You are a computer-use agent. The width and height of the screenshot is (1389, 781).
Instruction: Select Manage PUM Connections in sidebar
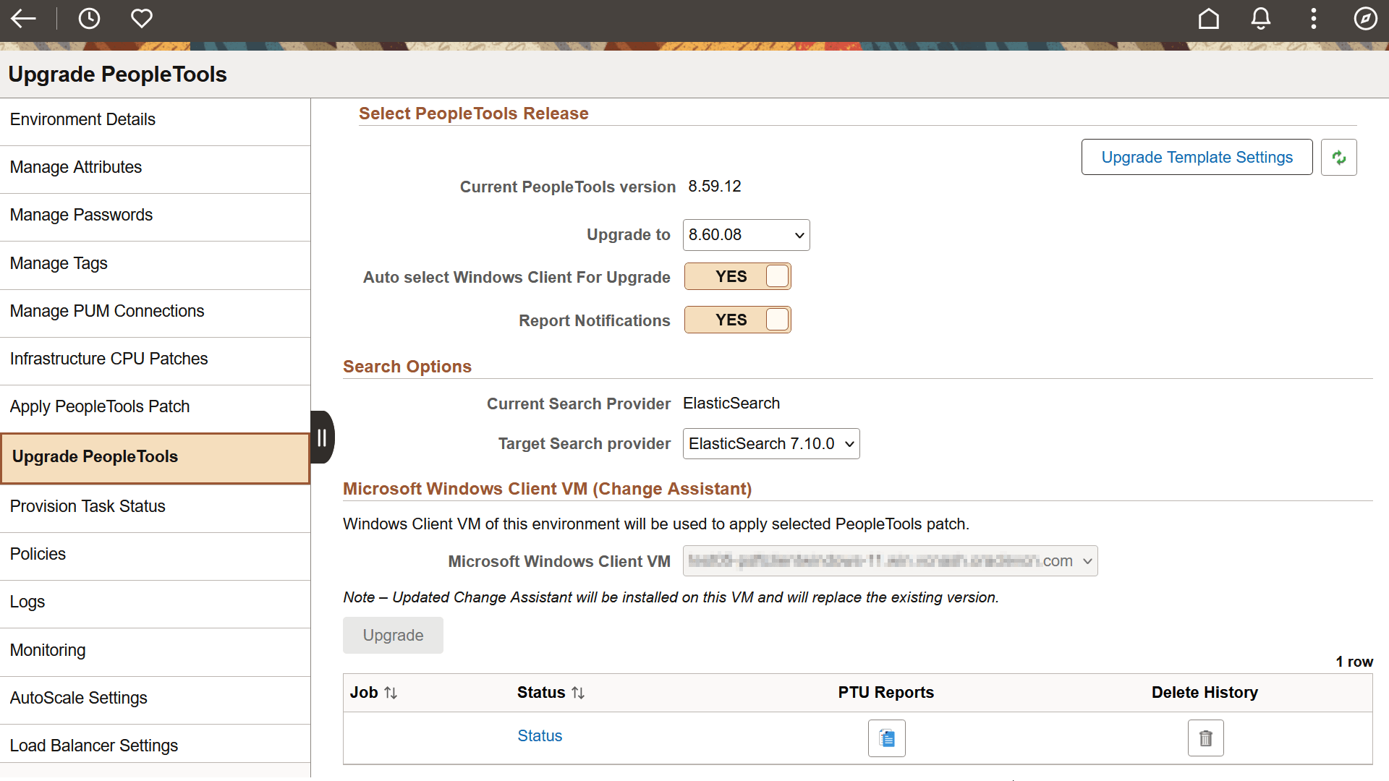(107, 310)
